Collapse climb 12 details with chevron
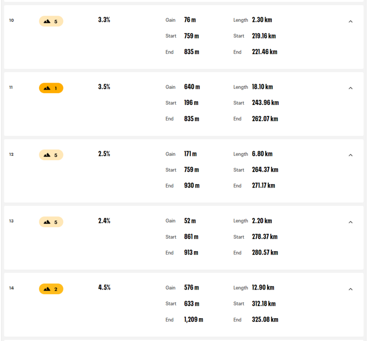Screen dimensions: 368x341 tap(350, 155)
